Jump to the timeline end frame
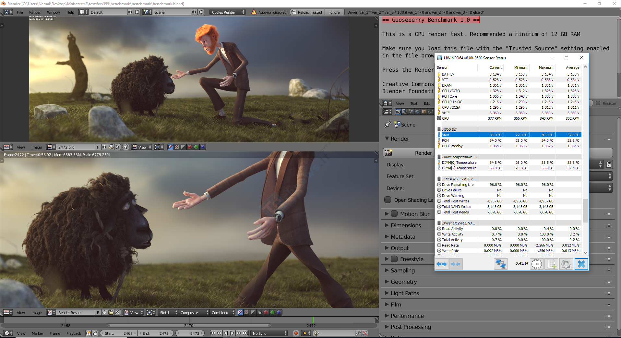The height and width of the screenshot is (338, 621). 245,333
